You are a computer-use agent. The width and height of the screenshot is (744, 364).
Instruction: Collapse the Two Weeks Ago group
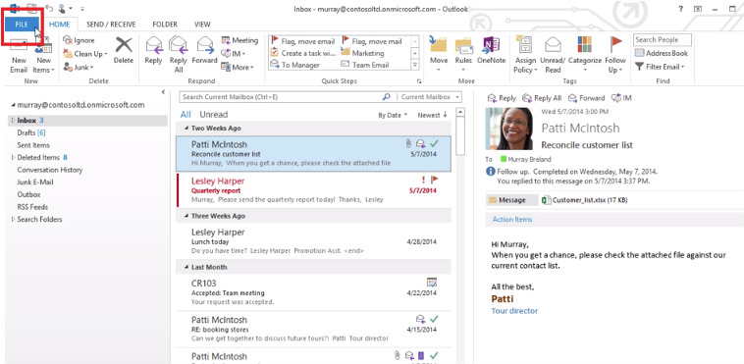coord(186,129)
